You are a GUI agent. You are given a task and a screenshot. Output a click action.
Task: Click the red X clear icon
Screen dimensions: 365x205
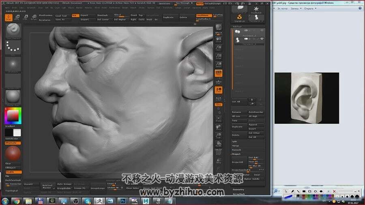click(x=334, y=191)
